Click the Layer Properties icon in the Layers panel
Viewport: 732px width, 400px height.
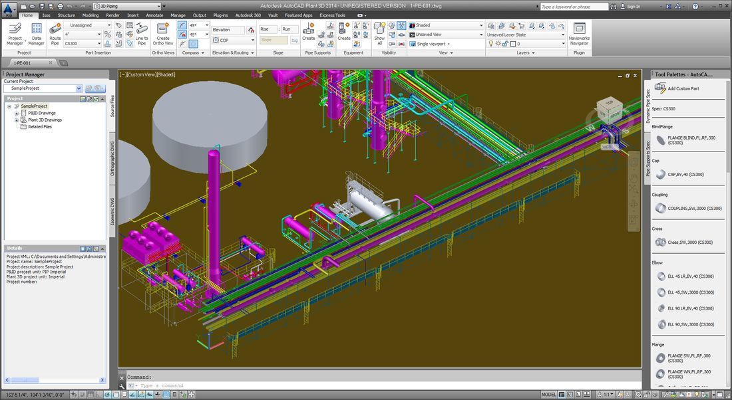point(491,26)
